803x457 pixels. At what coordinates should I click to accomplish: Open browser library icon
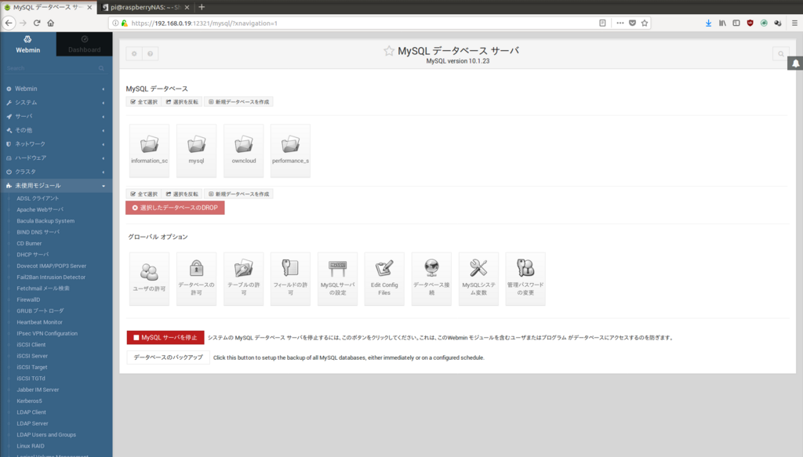[722, 23]
